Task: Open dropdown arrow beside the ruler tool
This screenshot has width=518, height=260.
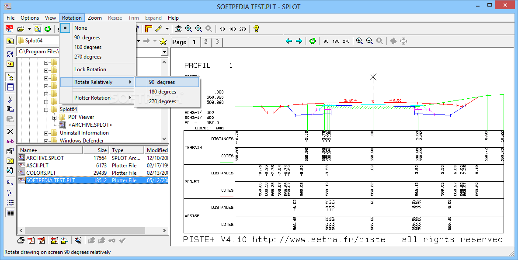Action: pyautogui.click(x=167, y=29)
